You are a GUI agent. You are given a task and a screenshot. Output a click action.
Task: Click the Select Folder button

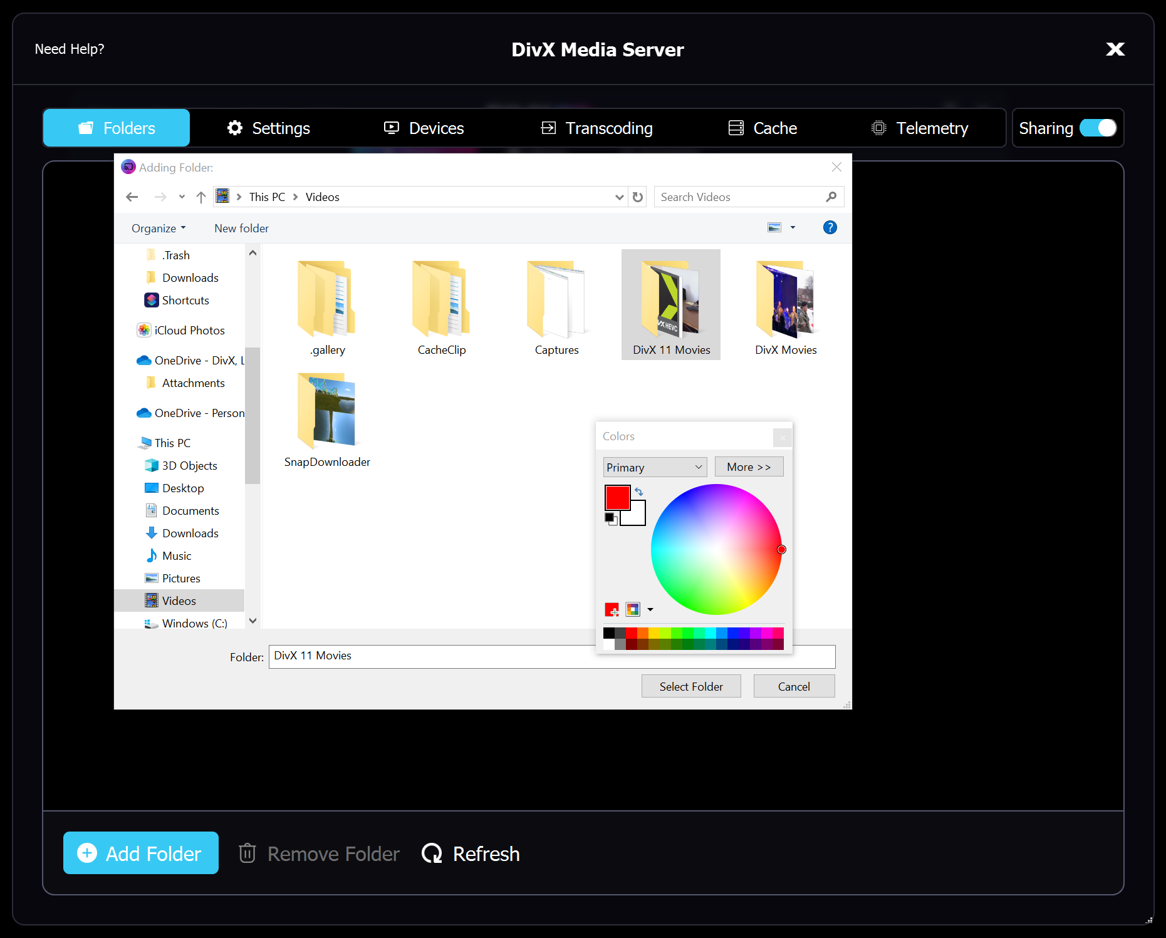(691, 686)
